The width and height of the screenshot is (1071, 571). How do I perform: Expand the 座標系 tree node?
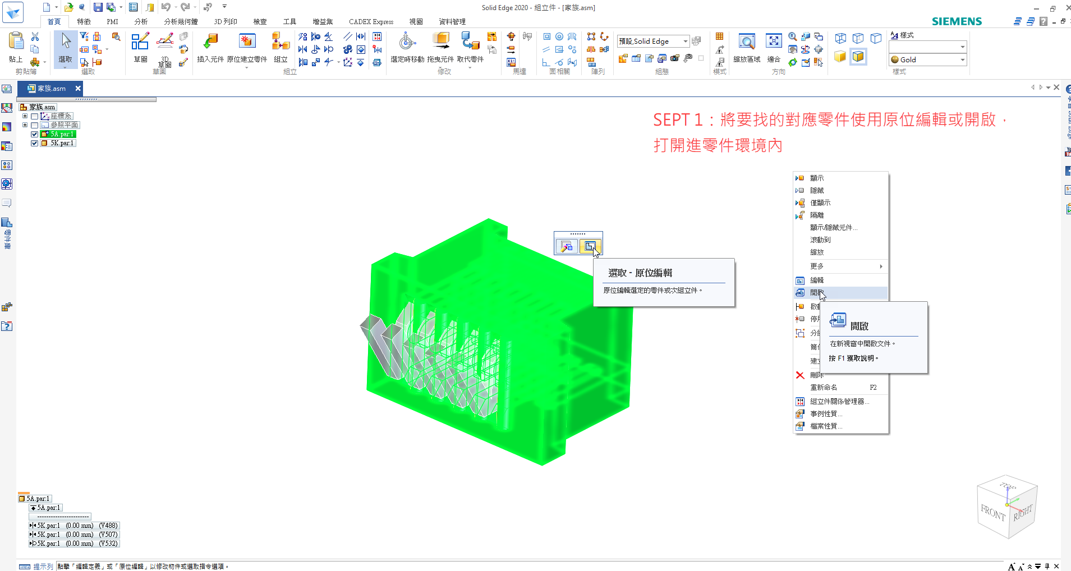click(25, 116)
